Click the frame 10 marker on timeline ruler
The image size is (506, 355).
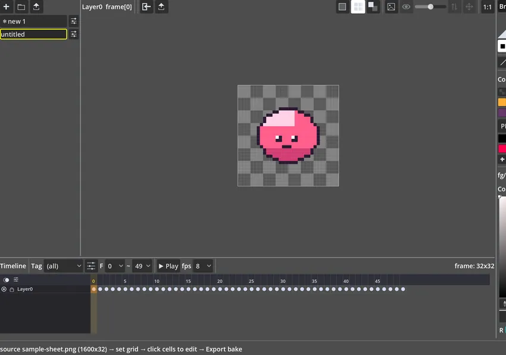pyautogui.click(x=157, y=281)
